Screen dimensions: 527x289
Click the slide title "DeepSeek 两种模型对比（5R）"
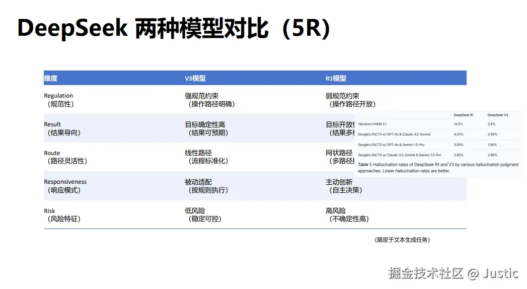[174, 28]
